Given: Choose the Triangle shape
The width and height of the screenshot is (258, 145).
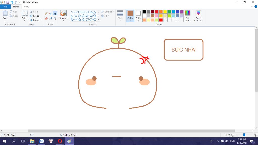Looking at the screenshot, I should pyautogui.click(x=95, y=12).
